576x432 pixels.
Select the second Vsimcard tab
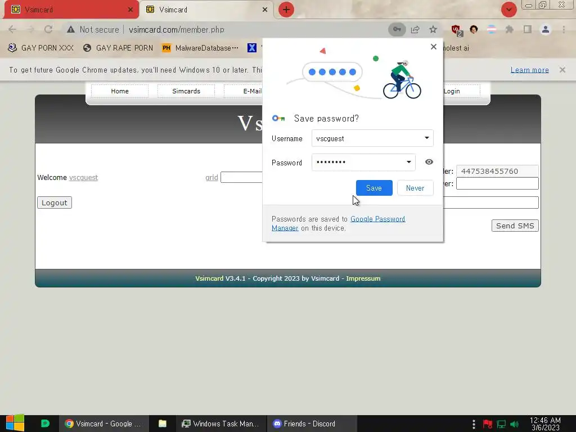pyautogui.click(x=206, y=10)
